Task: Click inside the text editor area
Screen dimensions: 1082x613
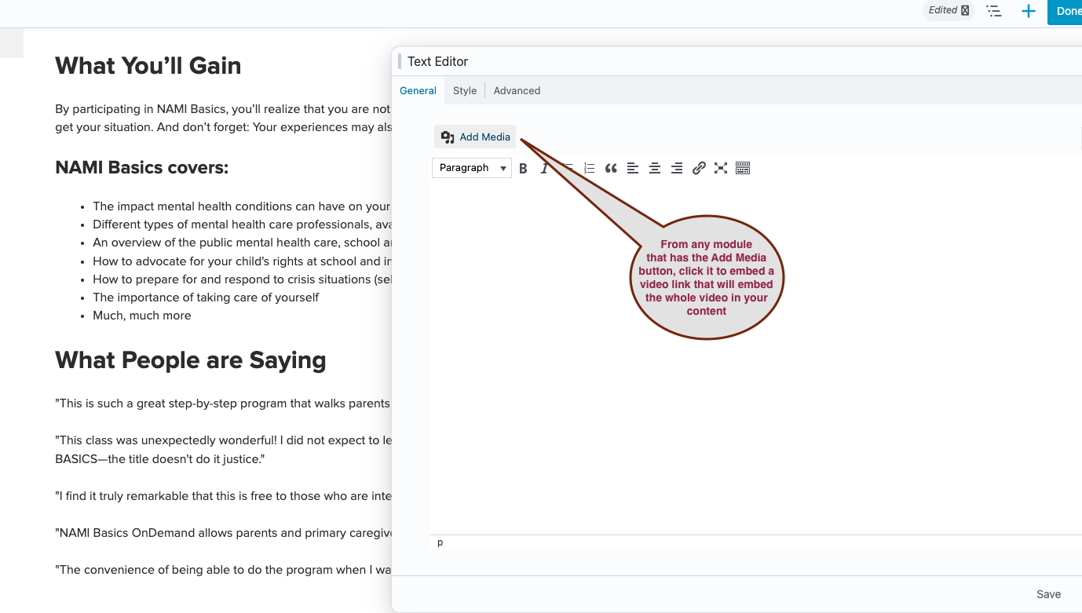Action: [755, 357]
